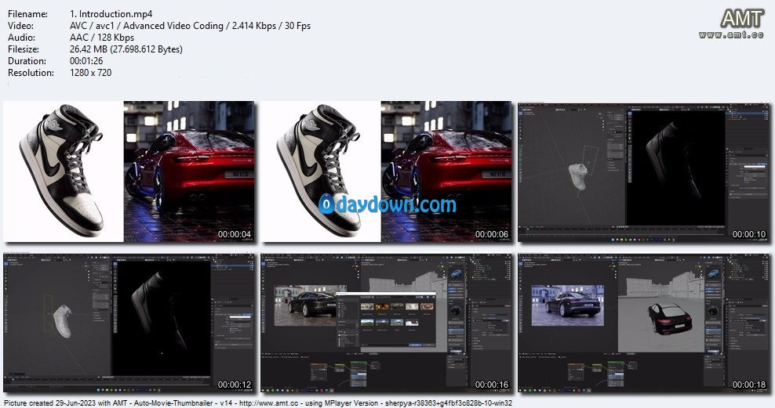Open the thumbnail frame stamped 00:00:16
The height and width of the screenshot is (408, 775).
[387, 323]
